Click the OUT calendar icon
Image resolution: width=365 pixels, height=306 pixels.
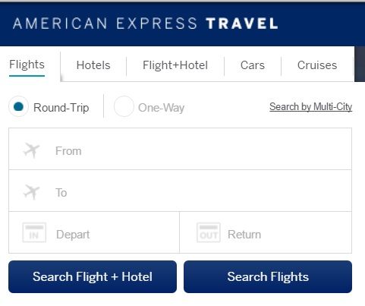(209, 232)
